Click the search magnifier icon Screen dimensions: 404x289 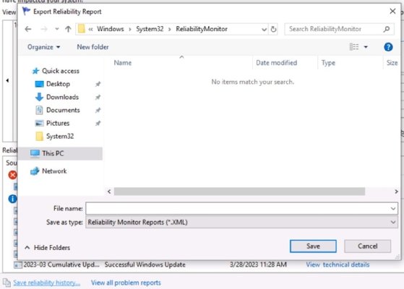[x=387, y=29]
